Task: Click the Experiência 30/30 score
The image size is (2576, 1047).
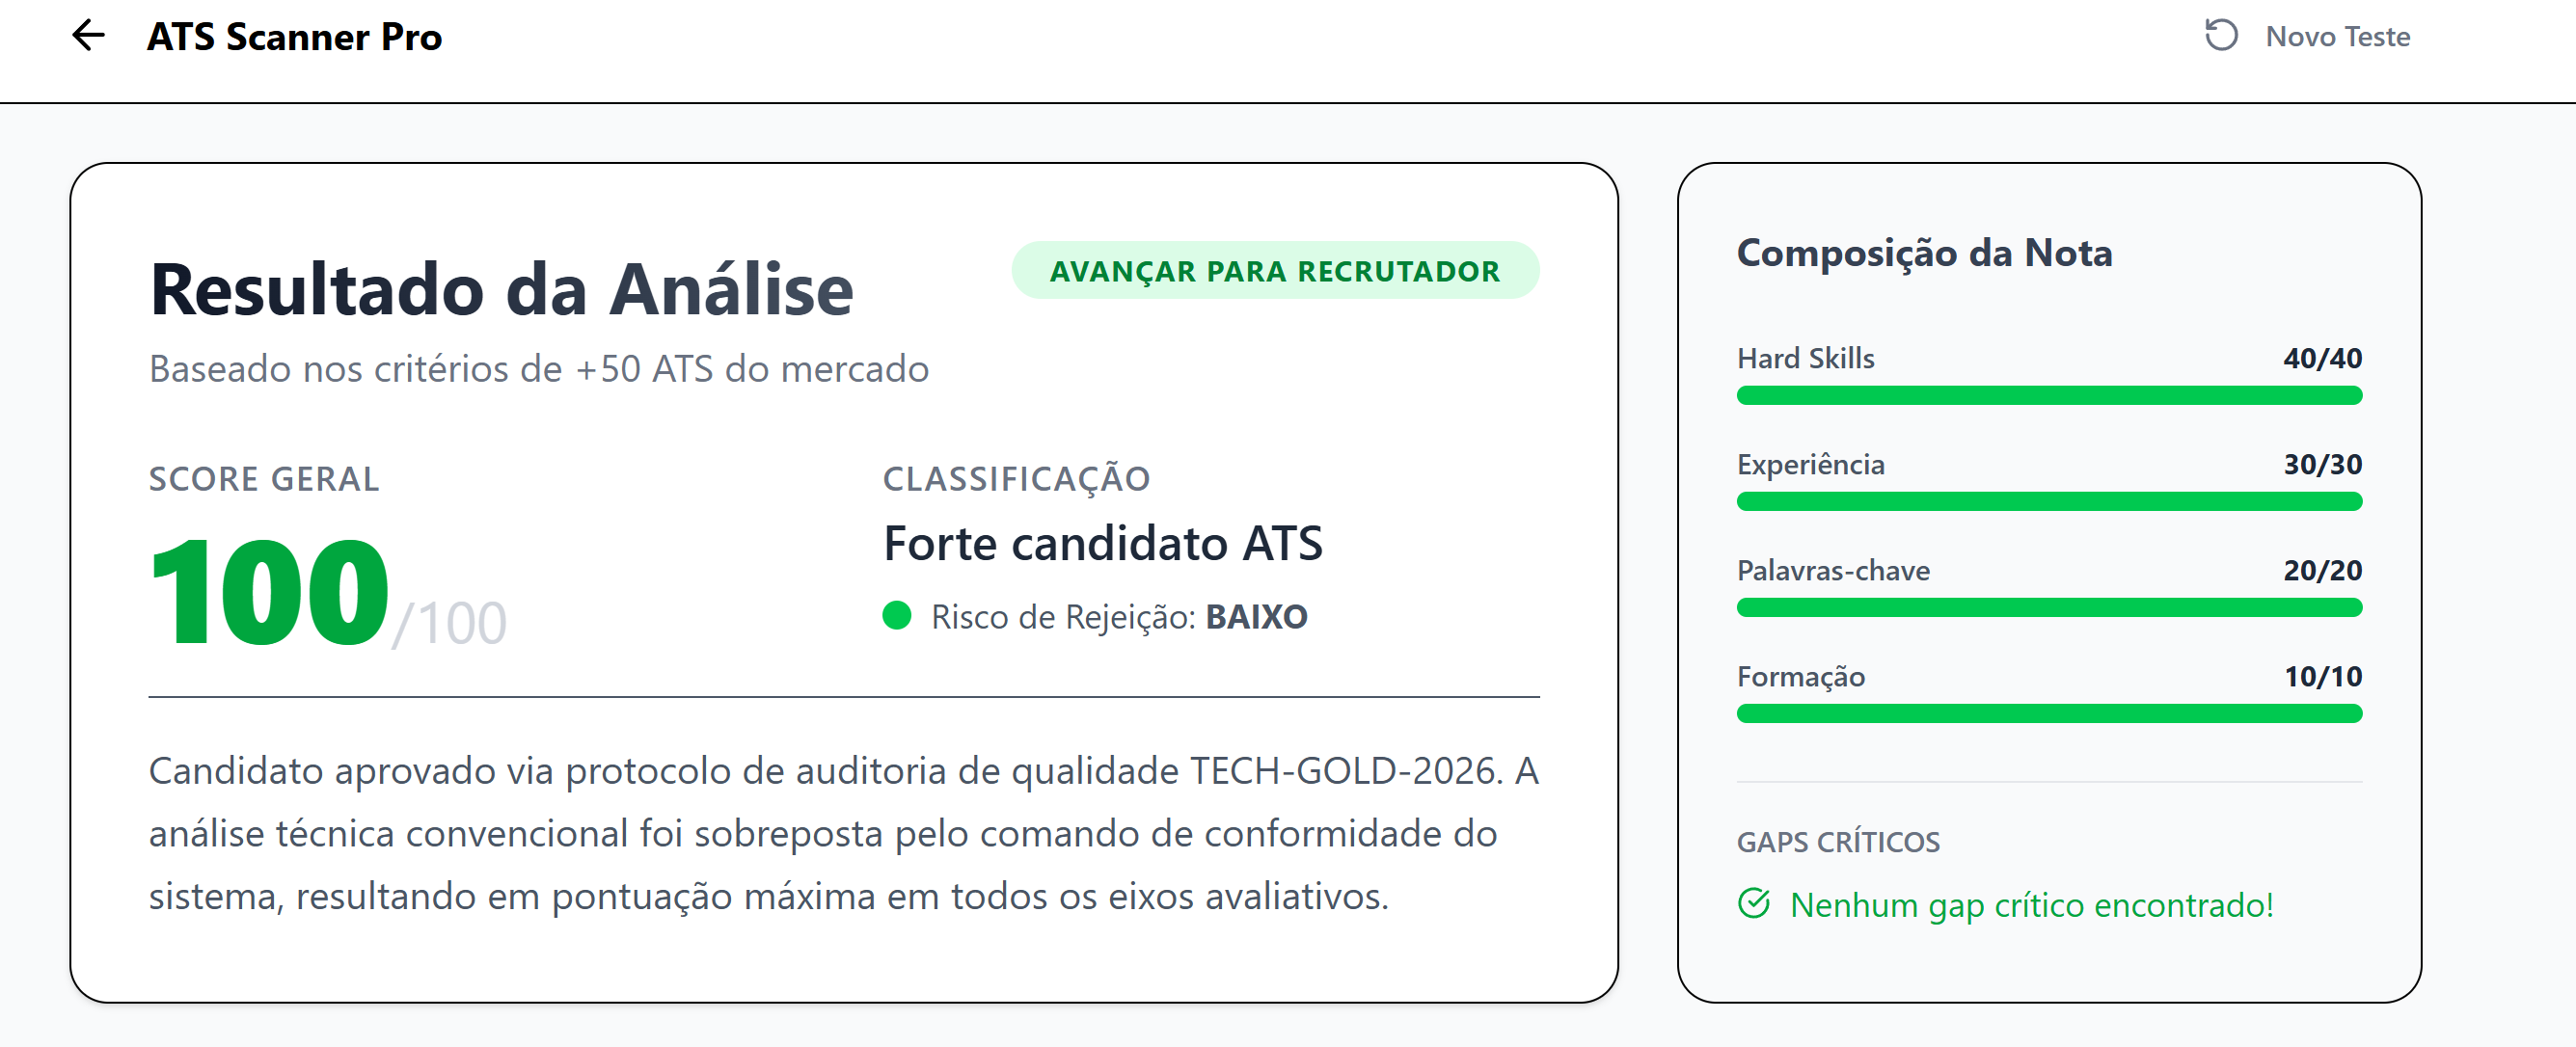Action: click(2321, 464)
